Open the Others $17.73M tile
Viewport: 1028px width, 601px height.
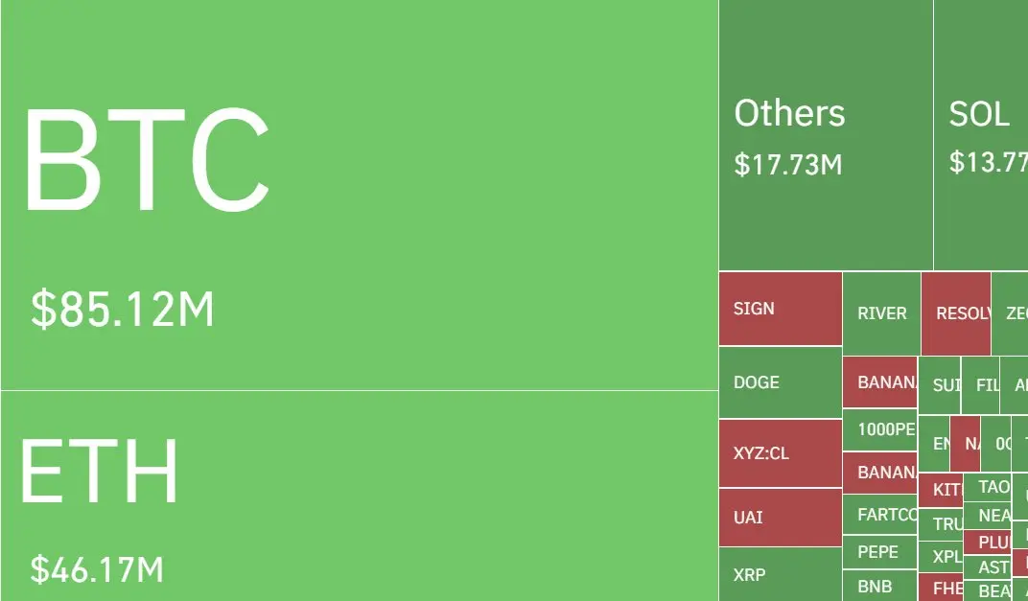click(x=826, y=135)
